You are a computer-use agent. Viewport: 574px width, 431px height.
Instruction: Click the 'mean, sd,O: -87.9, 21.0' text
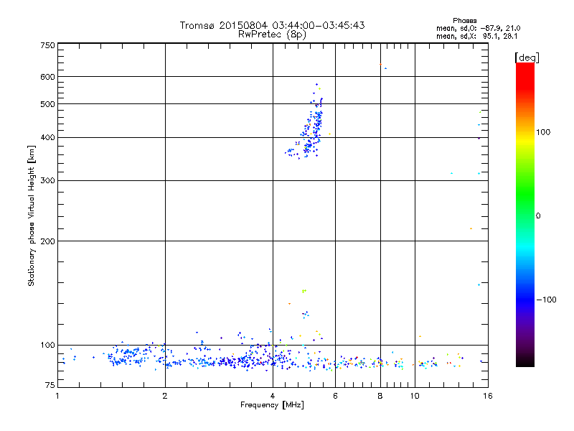(x=478, y=28)
